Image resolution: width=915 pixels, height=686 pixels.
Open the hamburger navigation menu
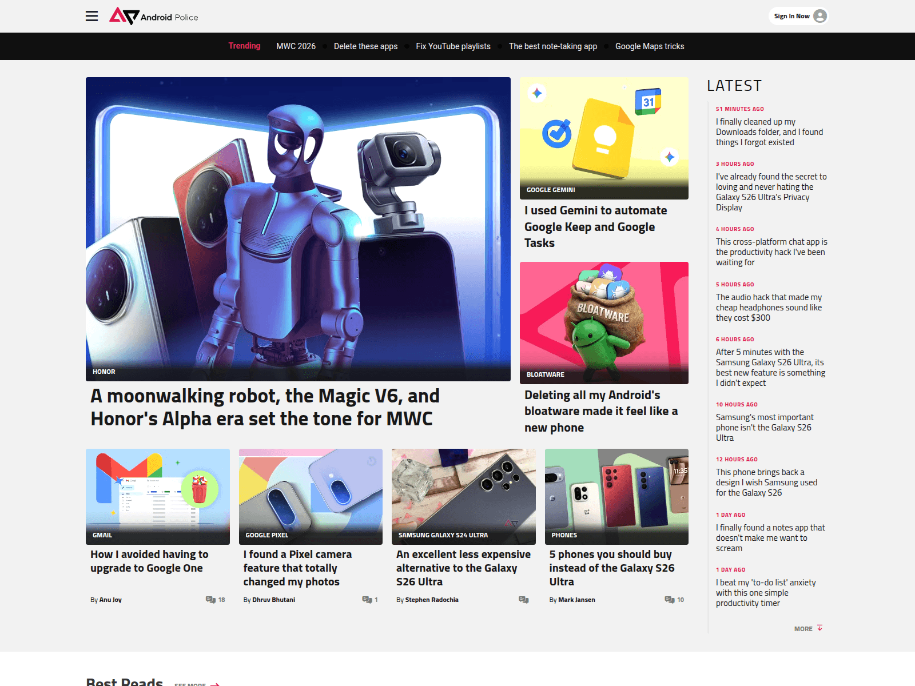pos(91,17)
